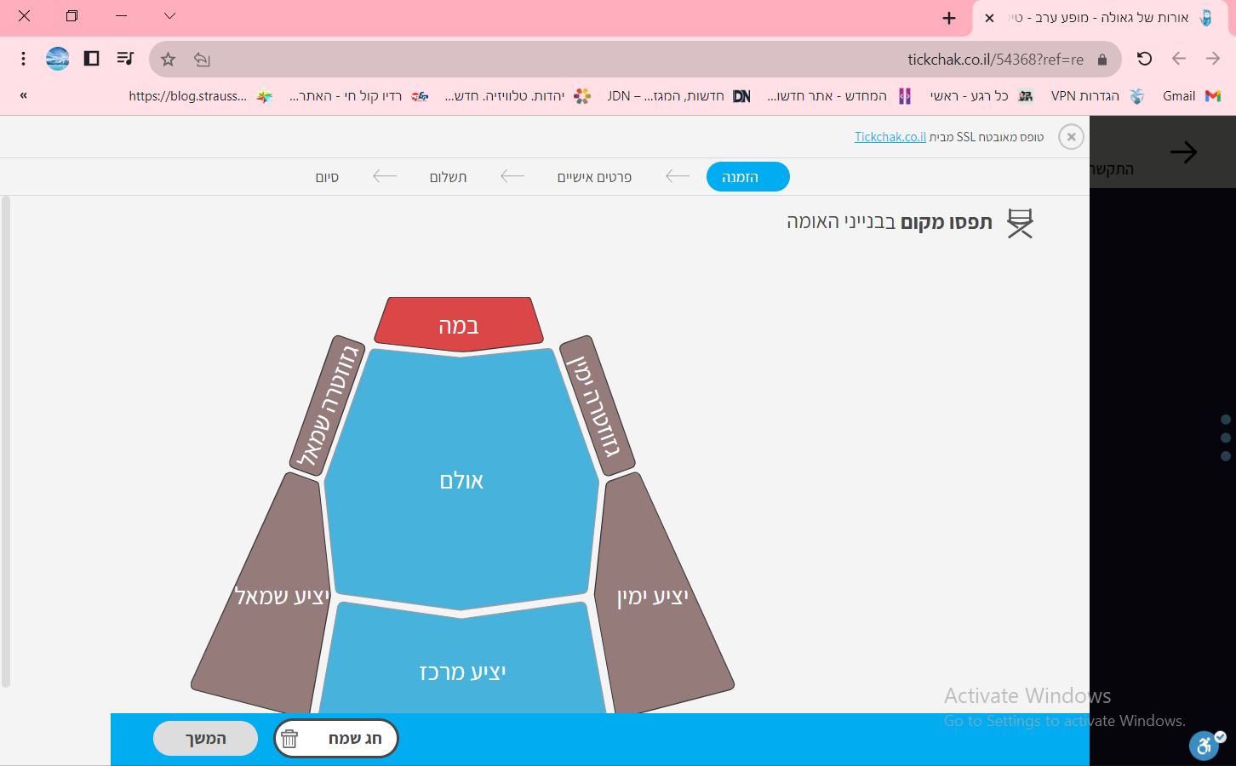Close the אורות של גאולה tab

[x=989, y=18]
